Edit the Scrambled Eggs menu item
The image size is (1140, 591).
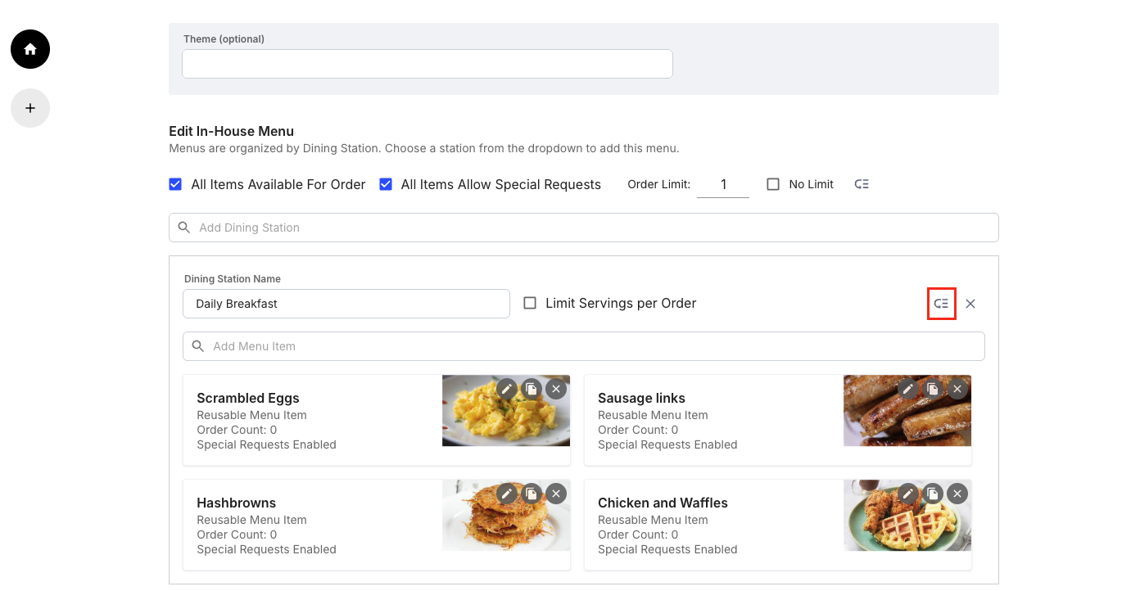tap(507, 389)
